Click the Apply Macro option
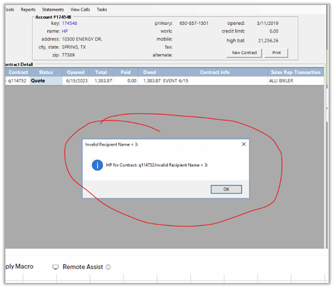The height and width of the screenshot is (288, 334). pyautogui.click(x=19, y=267)
